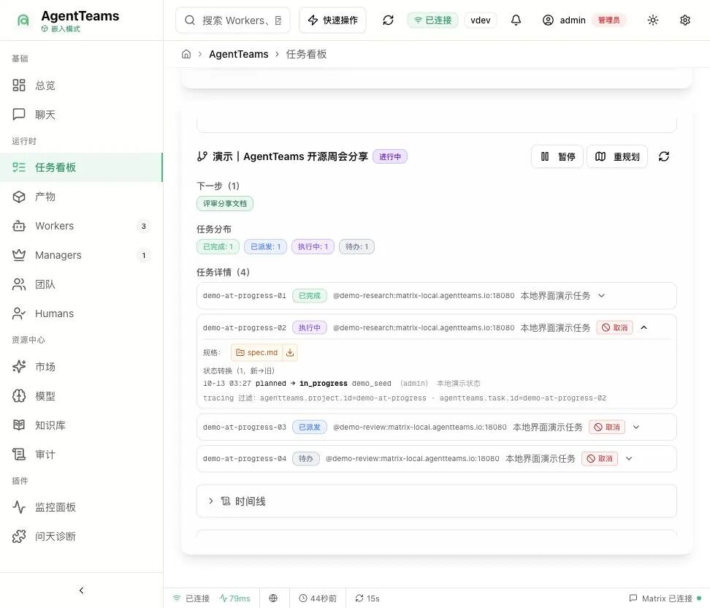Click the 评审分享文档 next-step tag
Screen dimensions: 710x608
click(x=225, y=203)
